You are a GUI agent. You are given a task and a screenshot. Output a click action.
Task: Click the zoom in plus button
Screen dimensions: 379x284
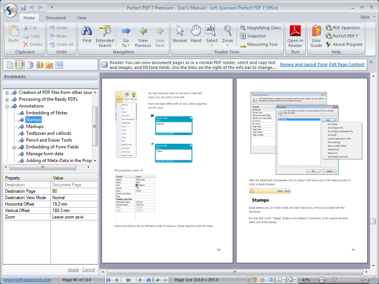click(366, 280)
